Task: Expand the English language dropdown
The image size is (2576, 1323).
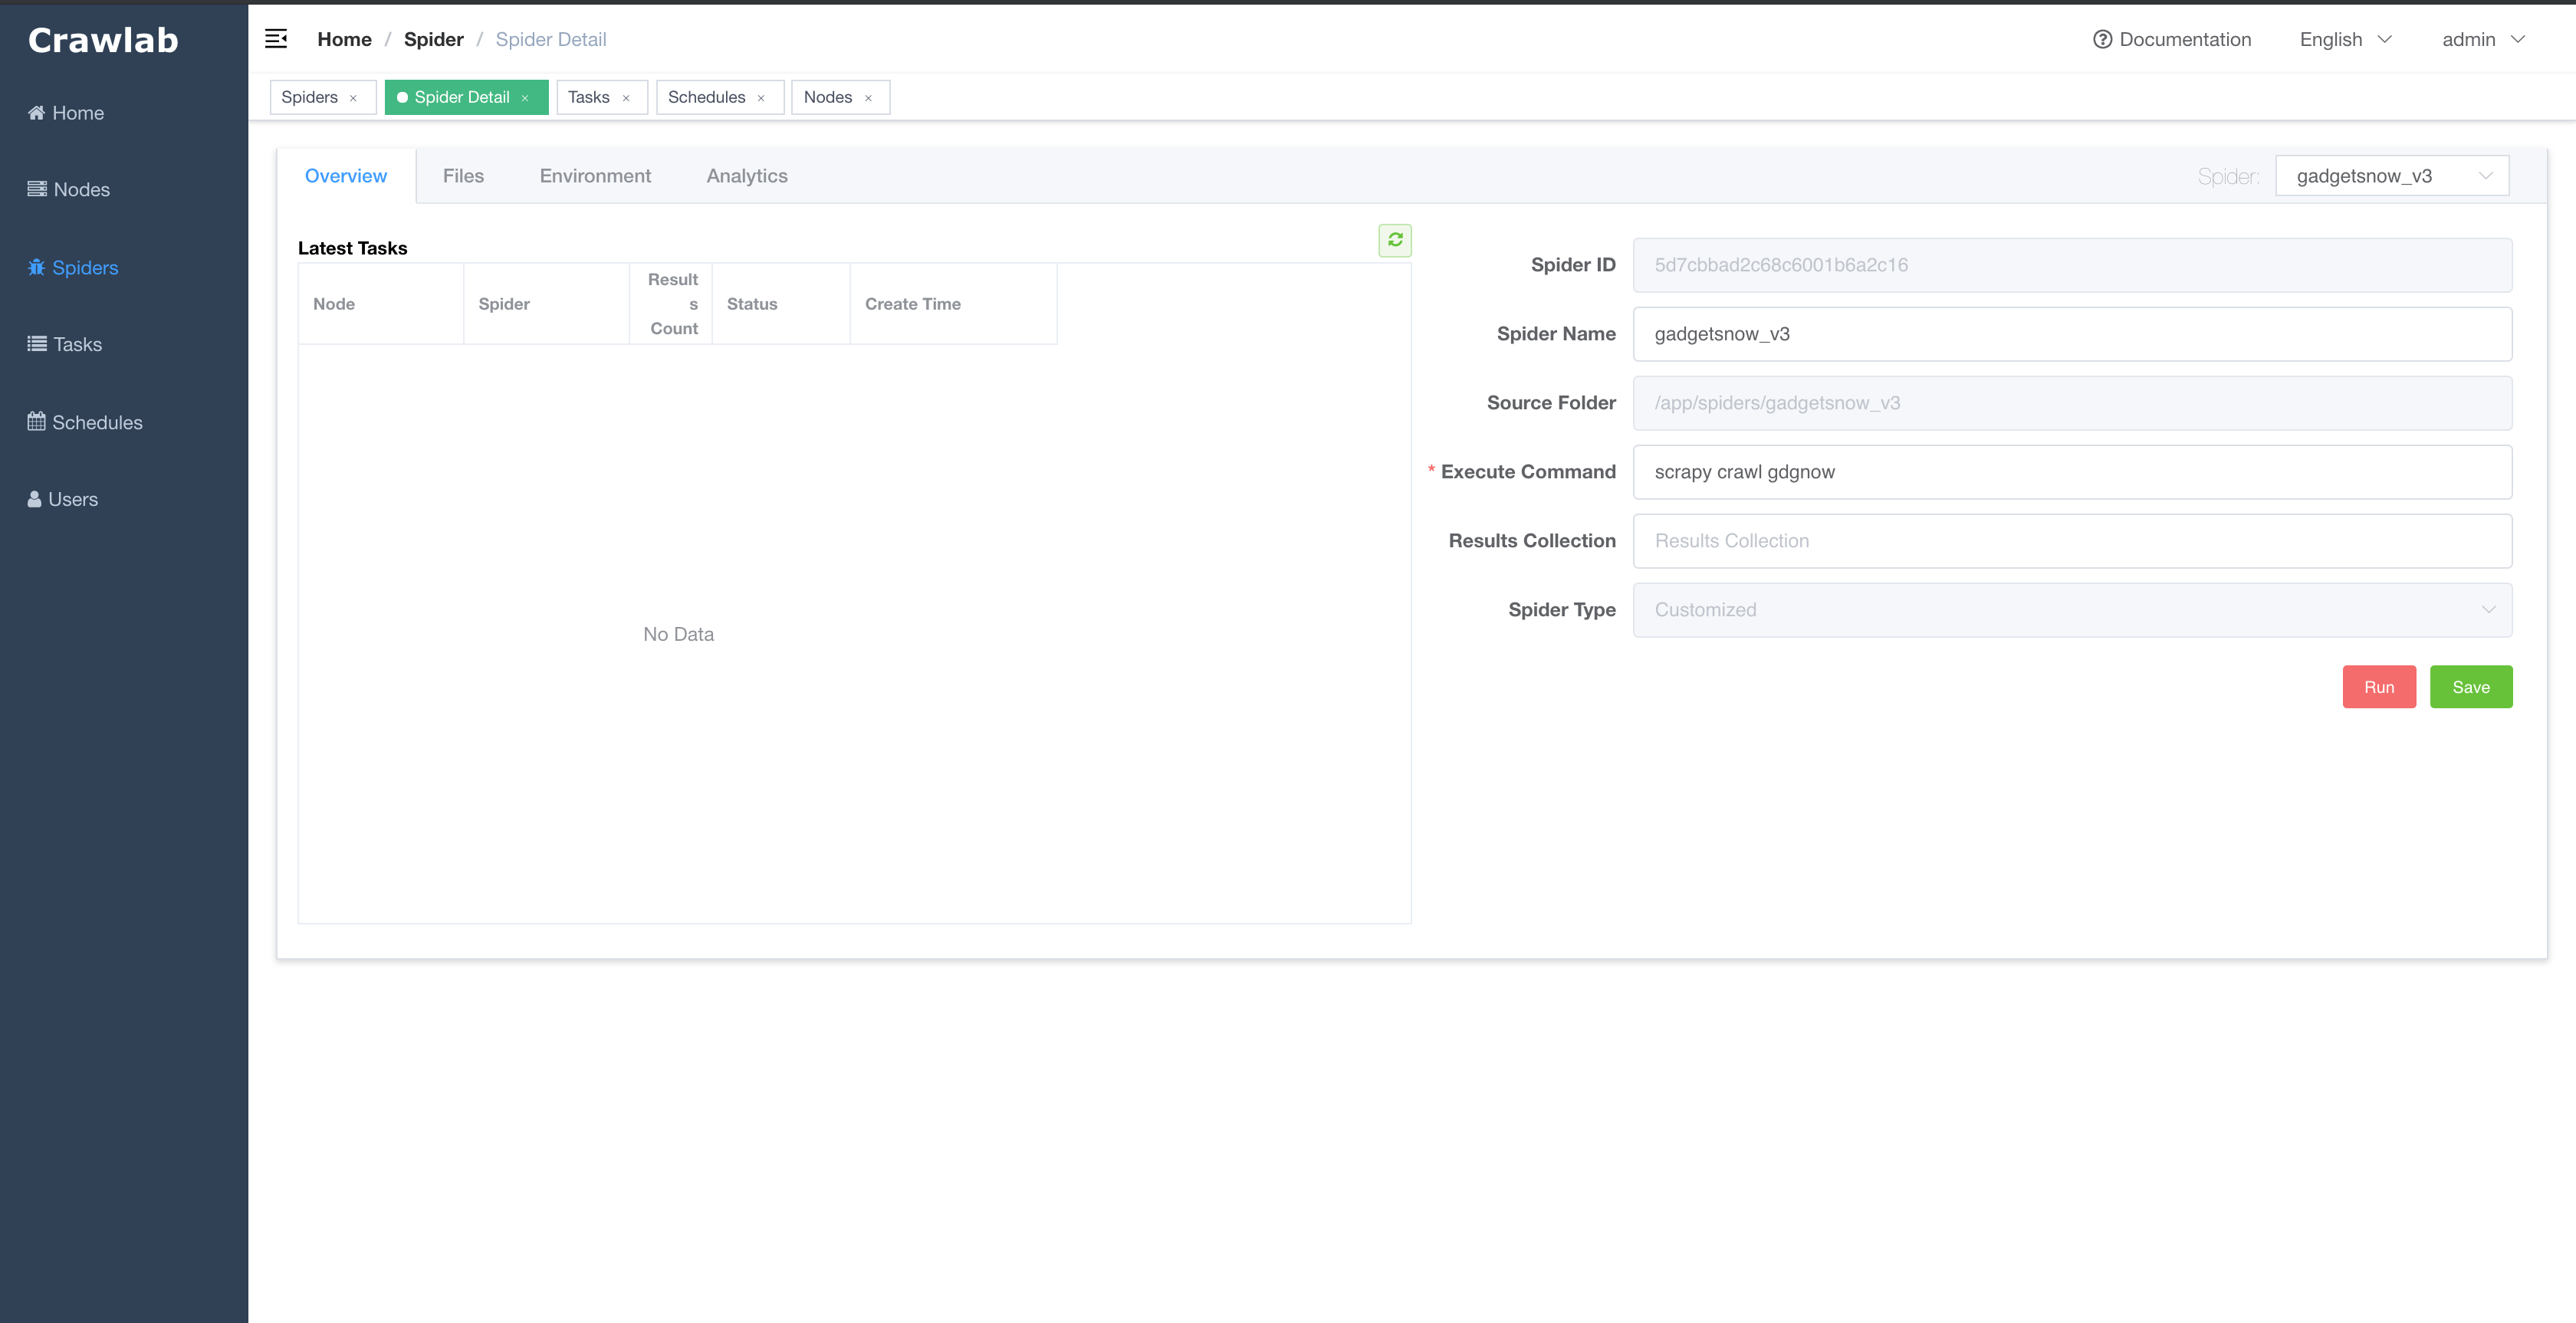Action: 2345,39
